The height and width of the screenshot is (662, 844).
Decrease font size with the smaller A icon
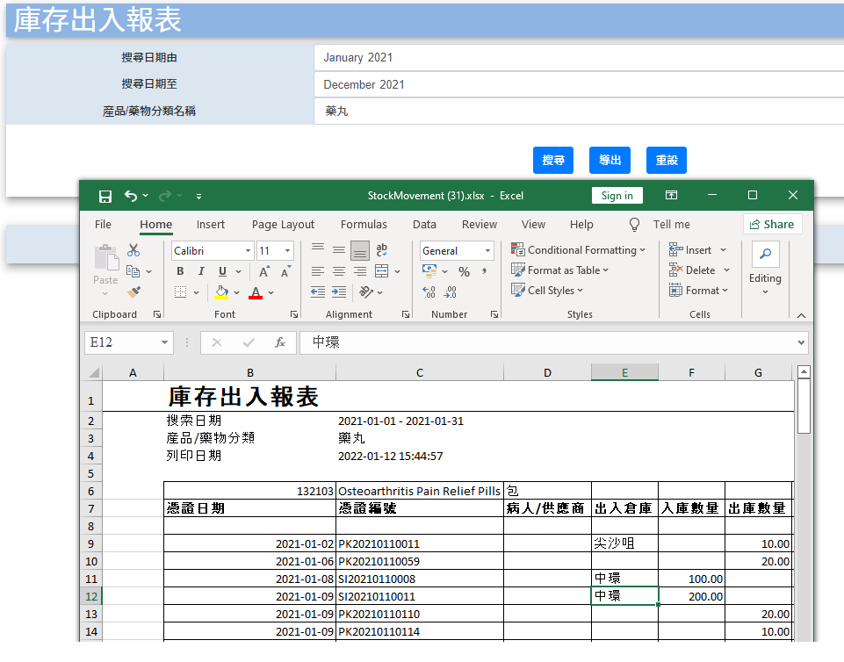click(285, 272)
